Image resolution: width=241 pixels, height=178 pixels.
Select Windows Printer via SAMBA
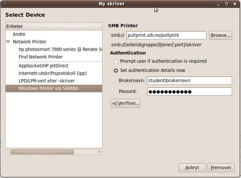click(x=48, y=88)
